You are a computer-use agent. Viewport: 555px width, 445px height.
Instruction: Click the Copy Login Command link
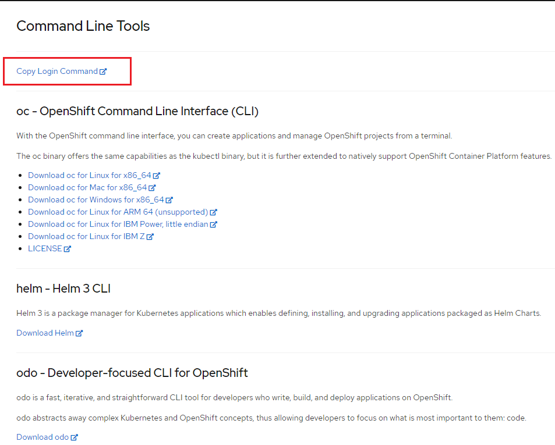pyautogui.click(x=57, y=71)
